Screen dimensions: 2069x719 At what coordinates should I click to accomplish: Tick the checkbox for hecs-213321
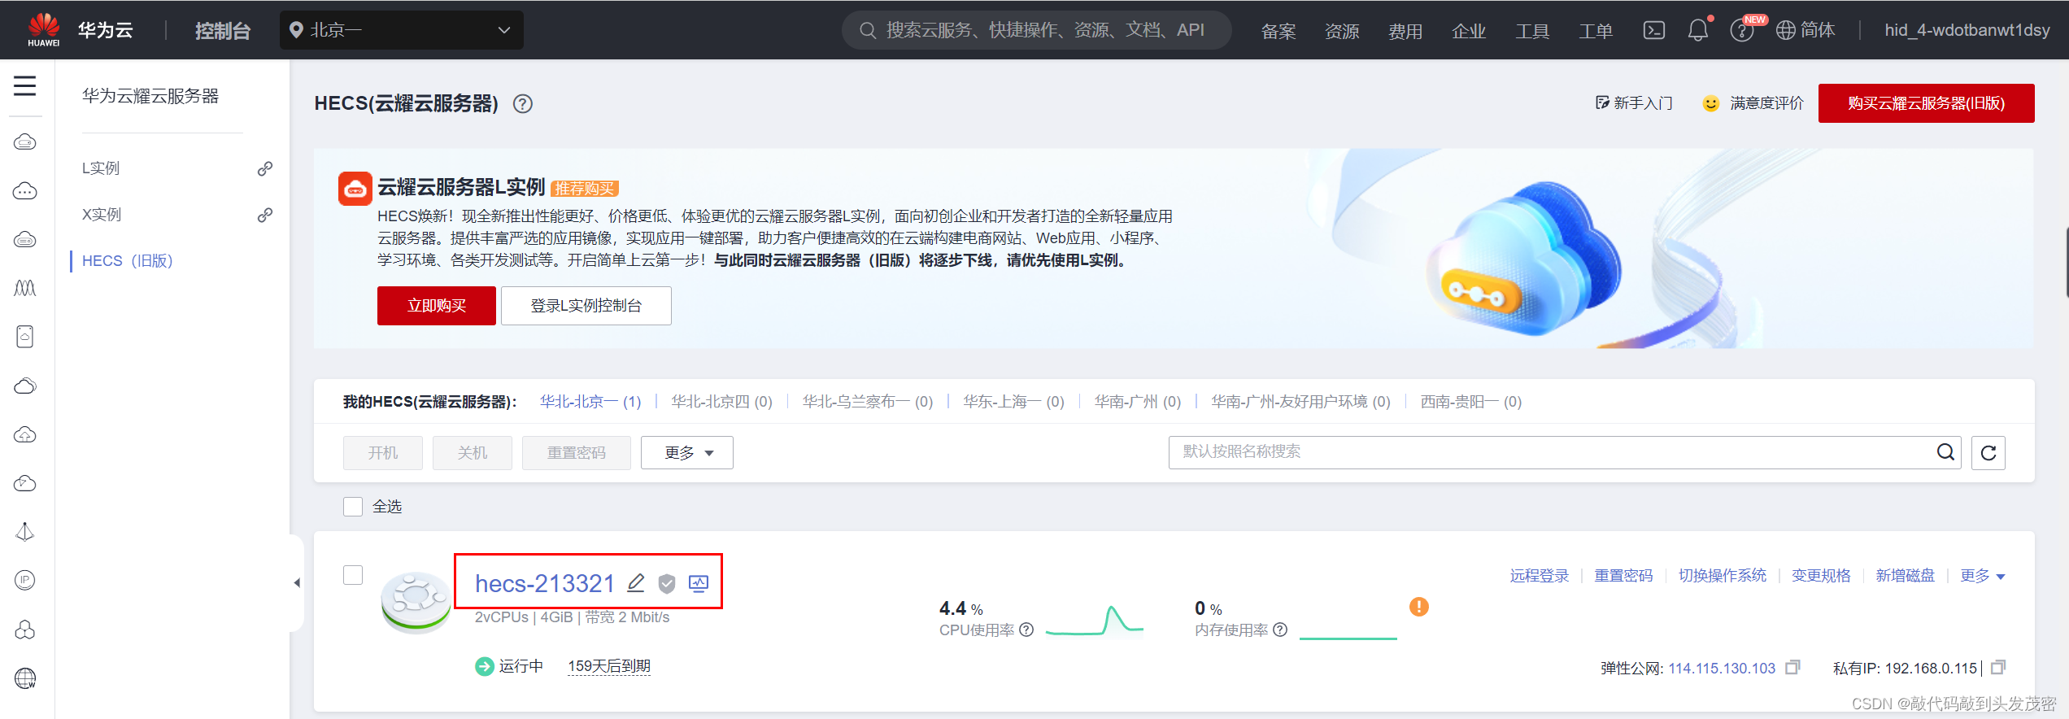click(x=353, y=575)
